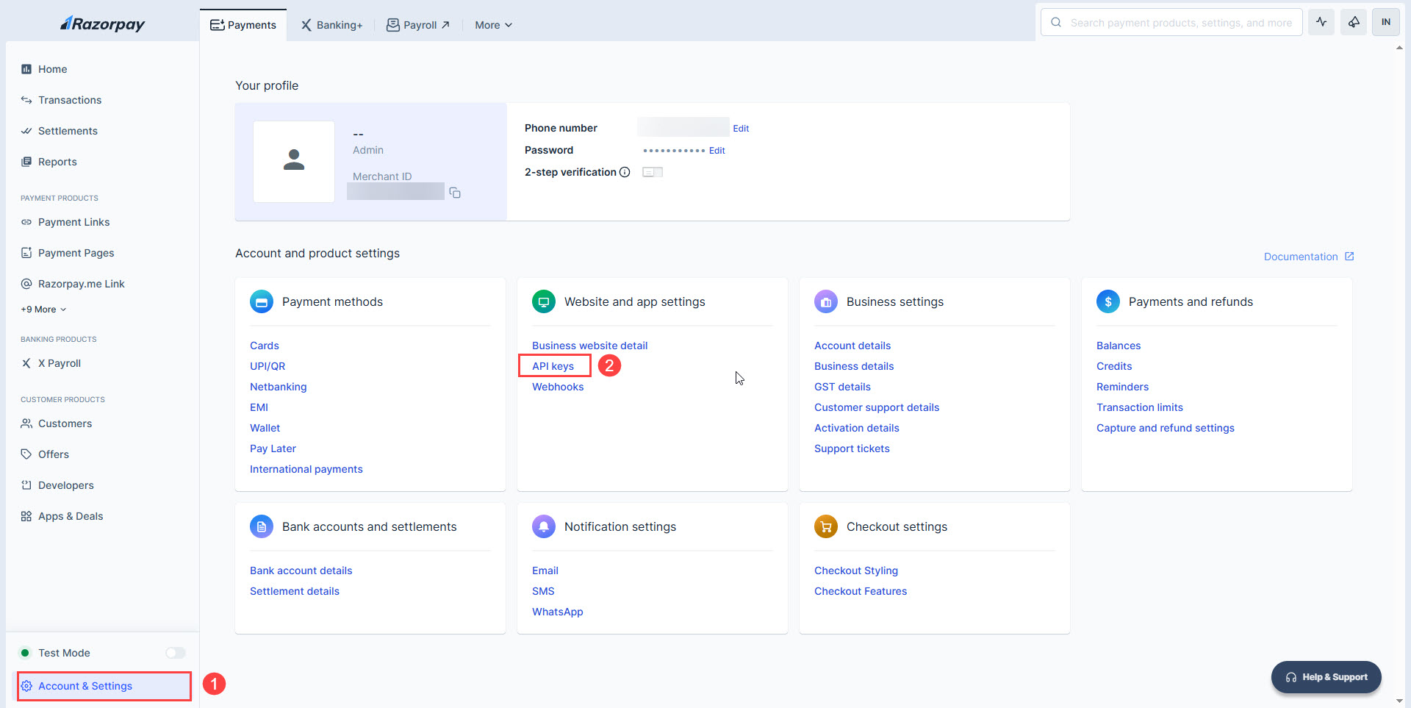This screenshot has width=1411, height=708.
Task: Open the announcements icon beside the IN avatar
Action: [x=1354, y=22]
